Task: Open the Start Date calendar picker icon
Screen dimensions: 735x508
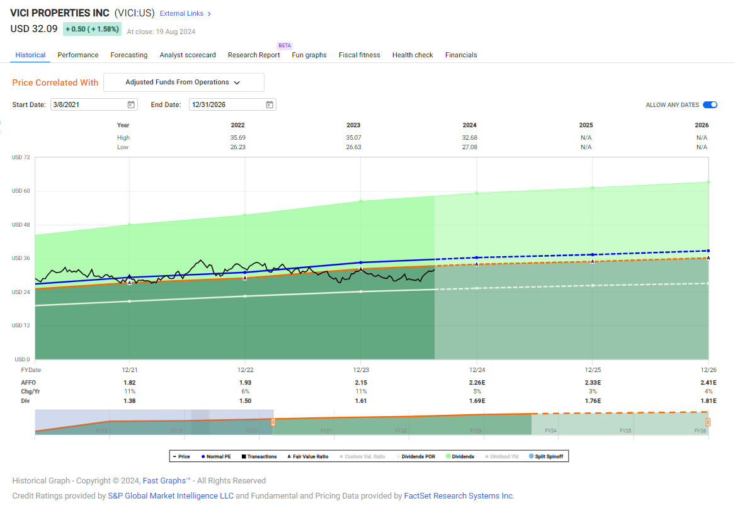Action: click(x=132, y=104)
